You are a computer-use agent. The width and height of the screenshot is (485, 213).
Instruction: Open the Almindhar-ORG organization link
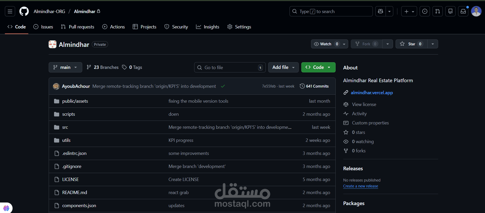tap(49, 12)
